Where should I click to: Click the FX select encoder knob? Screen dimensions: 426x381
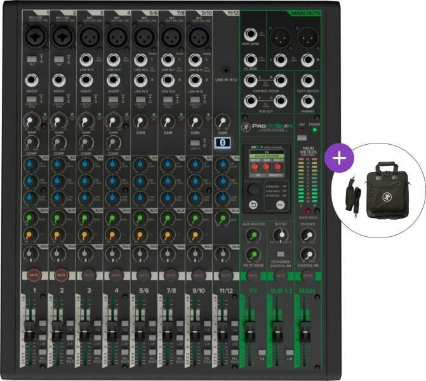tap(253, 189)
